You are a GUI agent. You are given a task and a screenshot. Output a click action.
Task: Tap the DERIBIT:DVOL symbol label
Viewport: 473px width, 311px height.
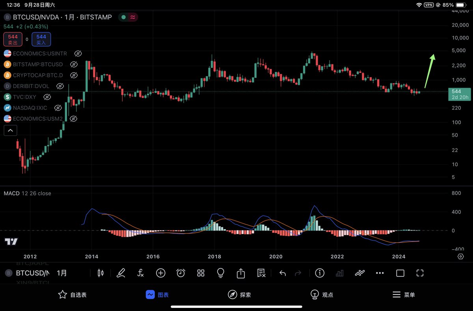[x=31, y=86]
